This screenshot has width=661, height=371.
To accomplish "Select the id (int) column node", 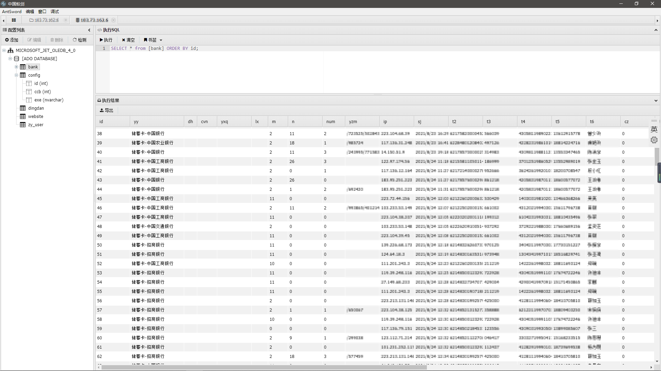I will (41, 83).
